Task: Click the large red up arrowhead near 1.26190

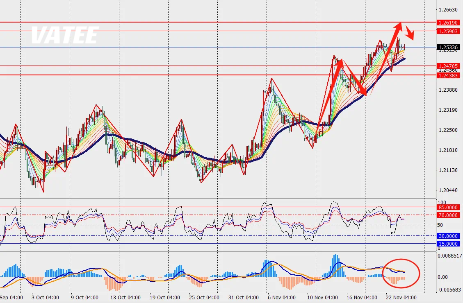Action: [x=398, y=25]
